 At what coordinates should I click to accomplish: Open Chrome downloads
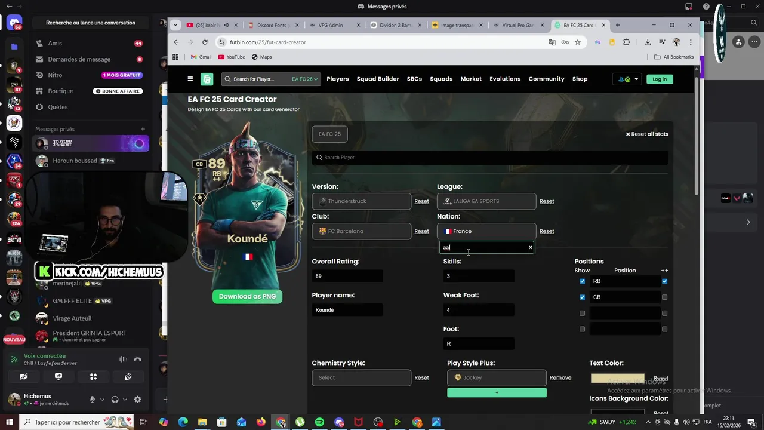pos(648,42)
